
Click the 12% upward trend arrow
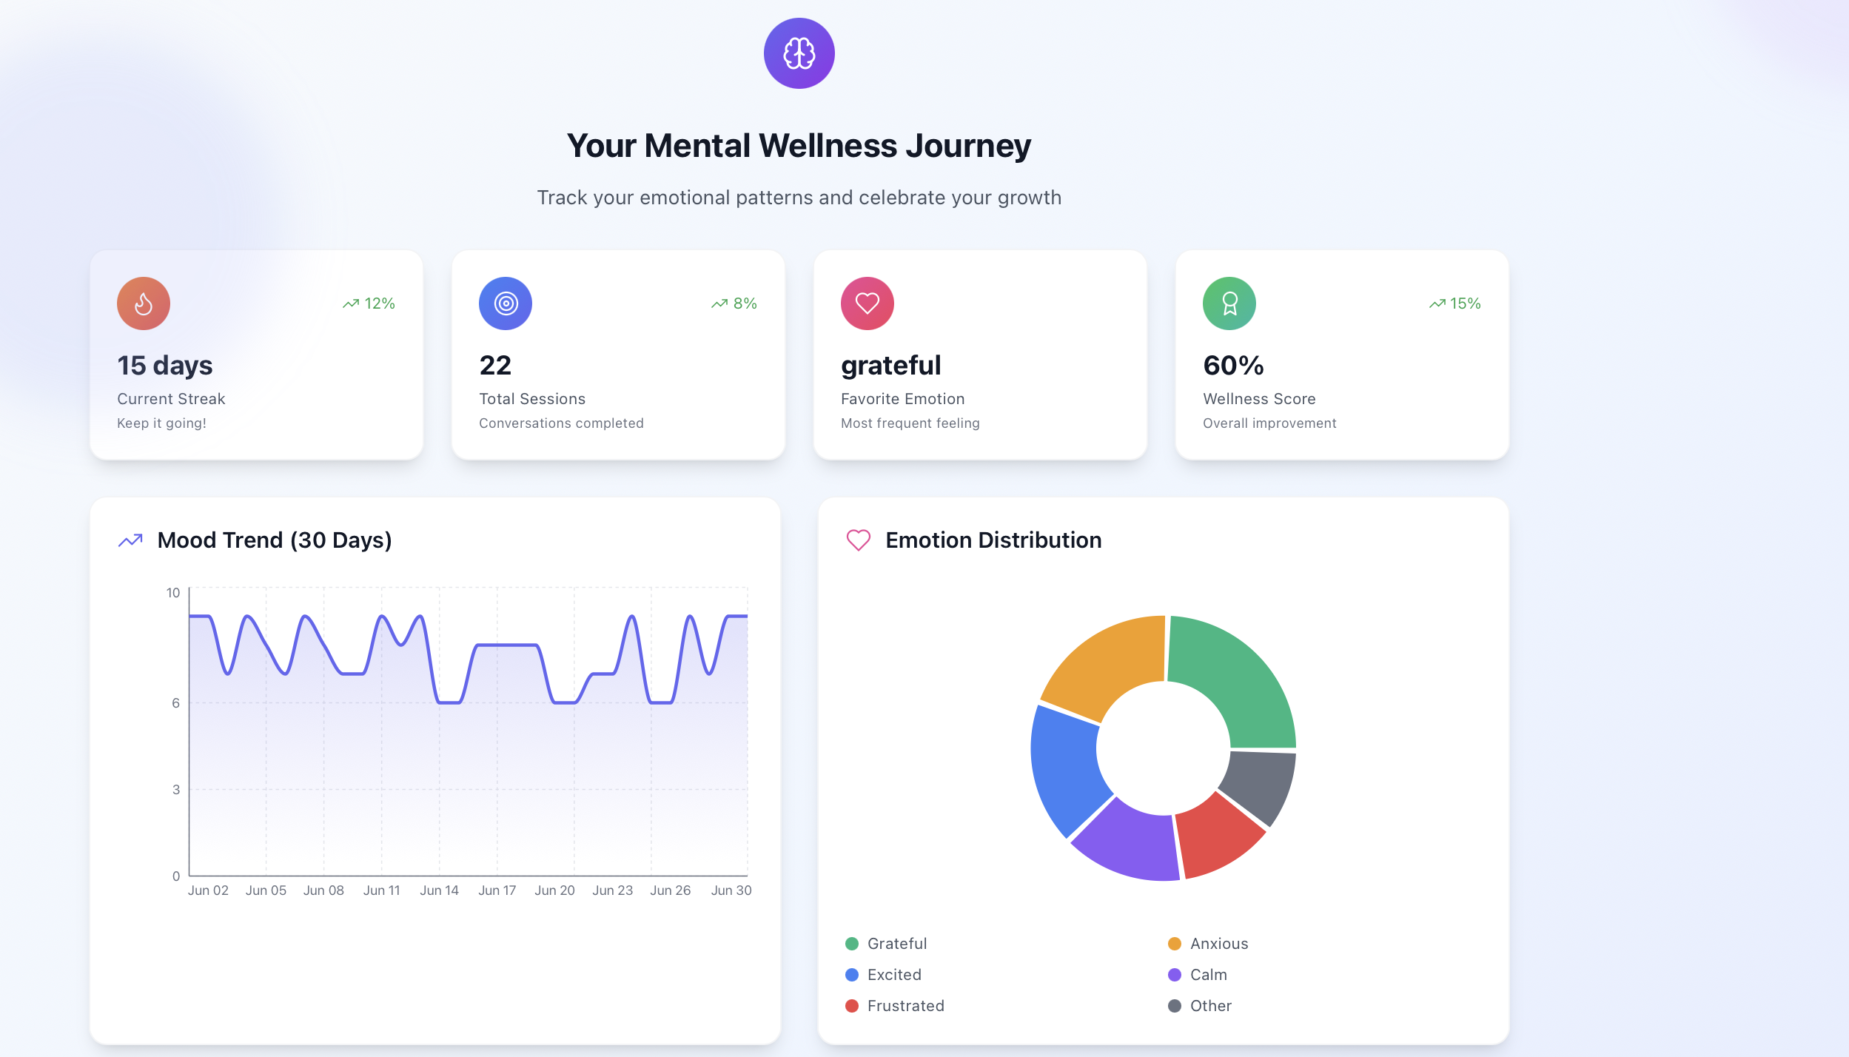click(351, 303)
